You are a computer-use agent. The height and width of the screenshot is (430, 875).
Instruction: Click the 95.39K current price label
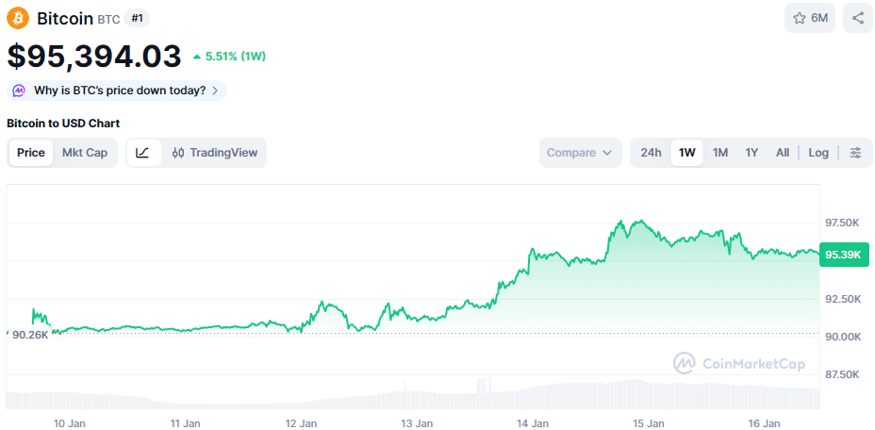tap(844, 256)
